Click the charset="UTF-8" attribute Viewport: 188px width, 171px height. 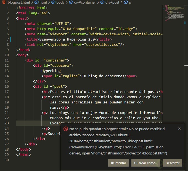53,24
